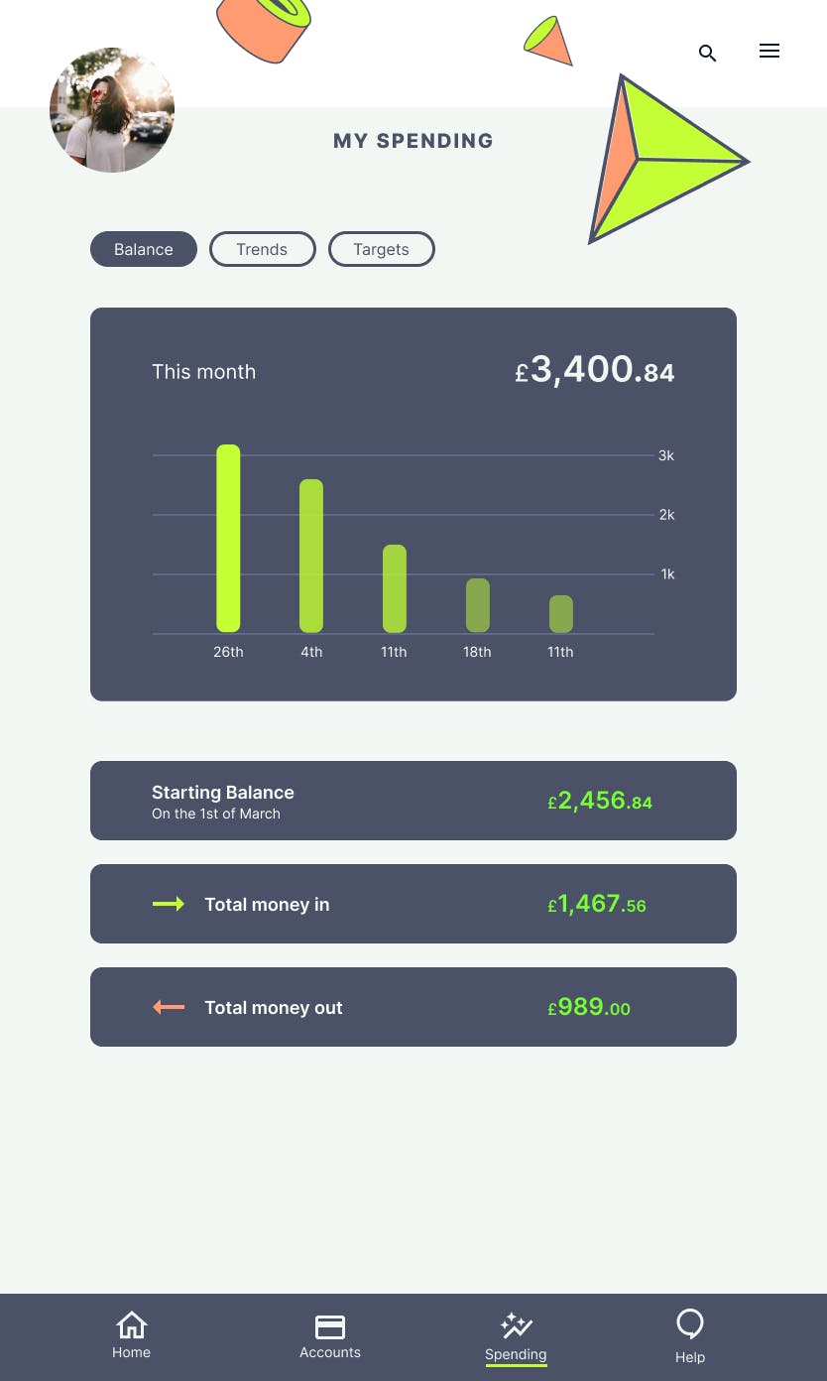Select the tallest green bar labeled 26th

tap(228, 539)
